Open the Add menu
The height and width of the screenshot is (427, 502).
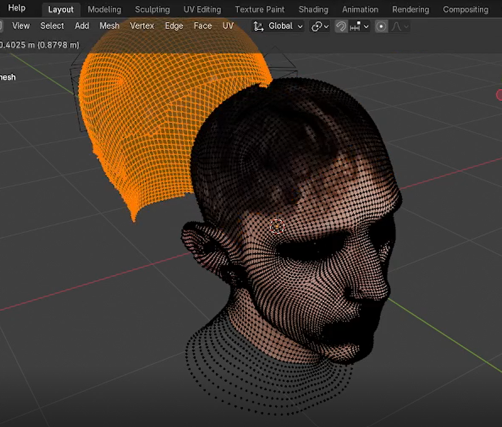coord(82,26)
